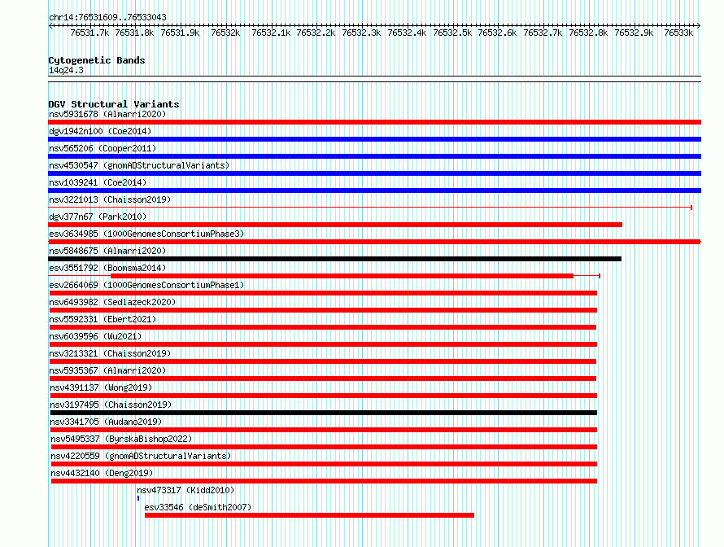Click the dgv377n67 (Park2010) red bar
This screenshot has height=547, width=724.
click(x=335, y=225)
